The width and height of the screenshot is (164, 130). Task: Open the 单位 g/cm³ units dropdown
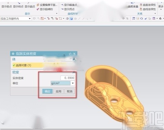(63, 83)
